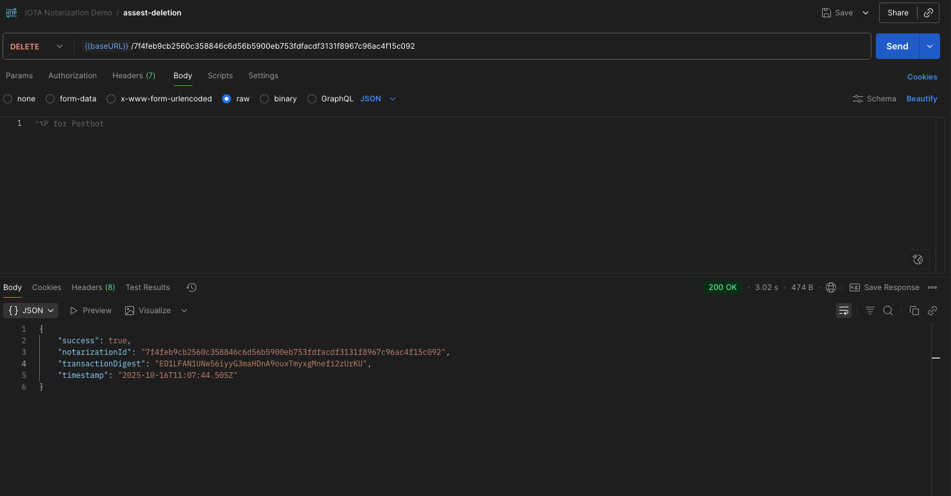Choose the form-data radio option
Screen dimensions: 951x496
50,99
